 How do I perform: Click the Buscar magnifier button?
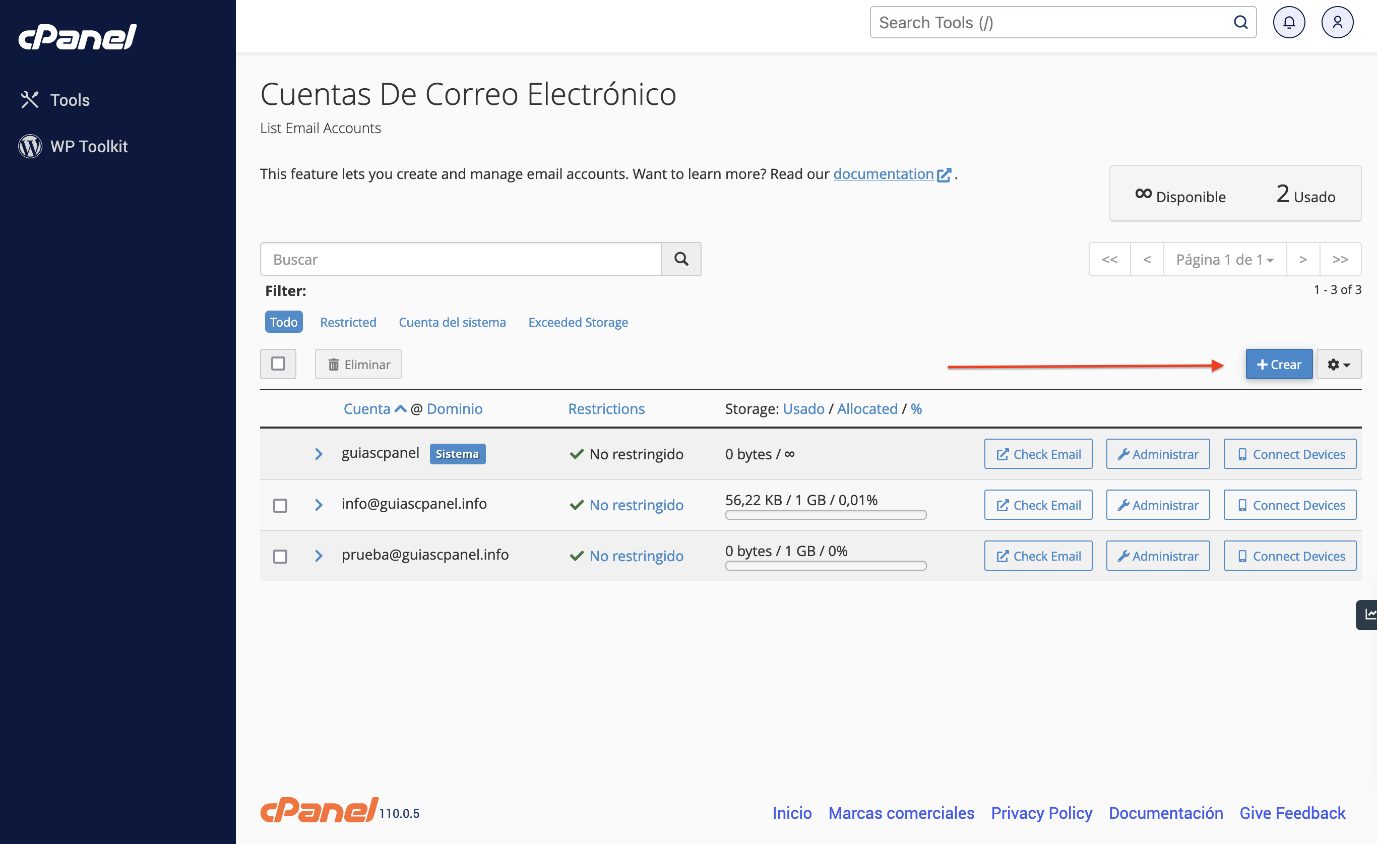(681, 259)
